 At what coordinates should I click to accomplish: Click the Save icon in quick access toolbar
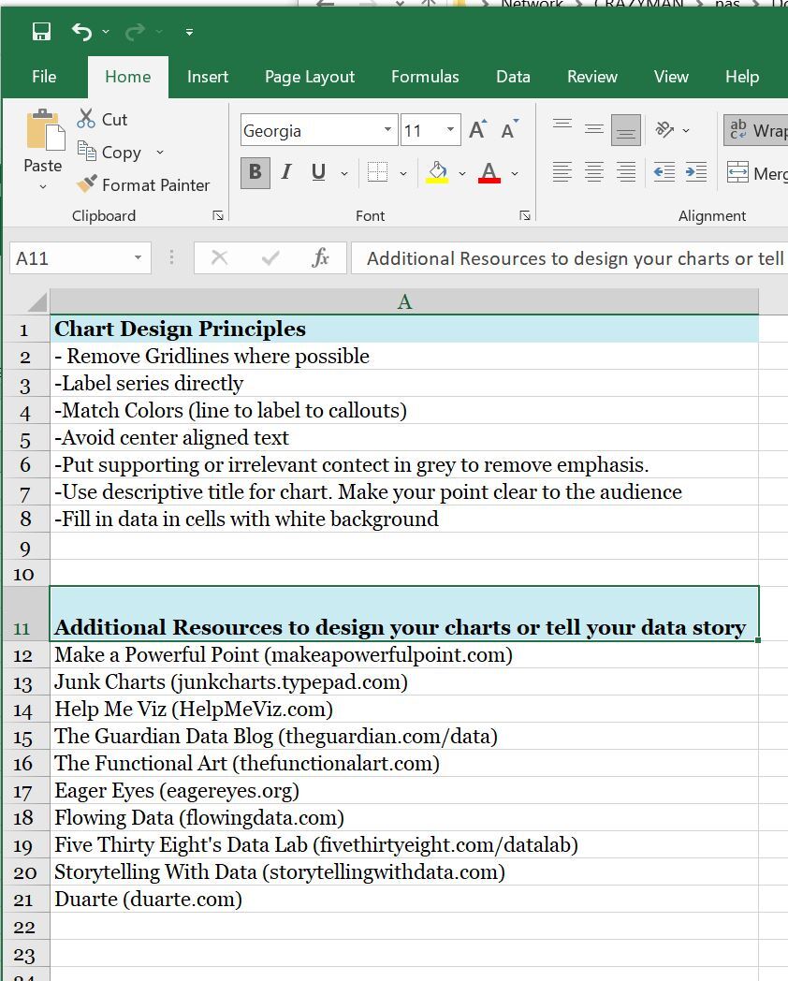(x=41, y=31)
